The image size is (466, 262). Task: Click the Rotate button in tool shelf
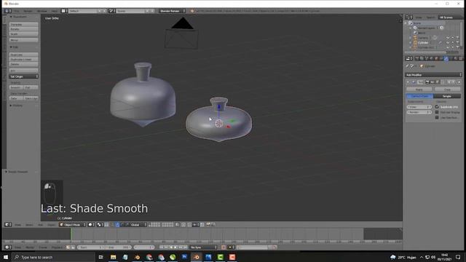click(x=24, y=29)
